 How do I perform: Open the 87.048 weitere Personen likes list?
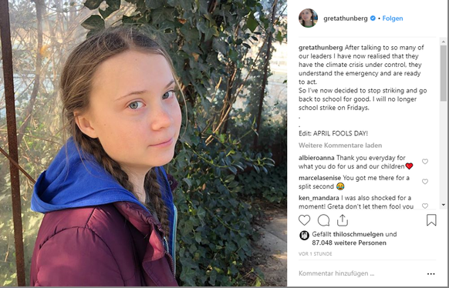pos(349,243)
